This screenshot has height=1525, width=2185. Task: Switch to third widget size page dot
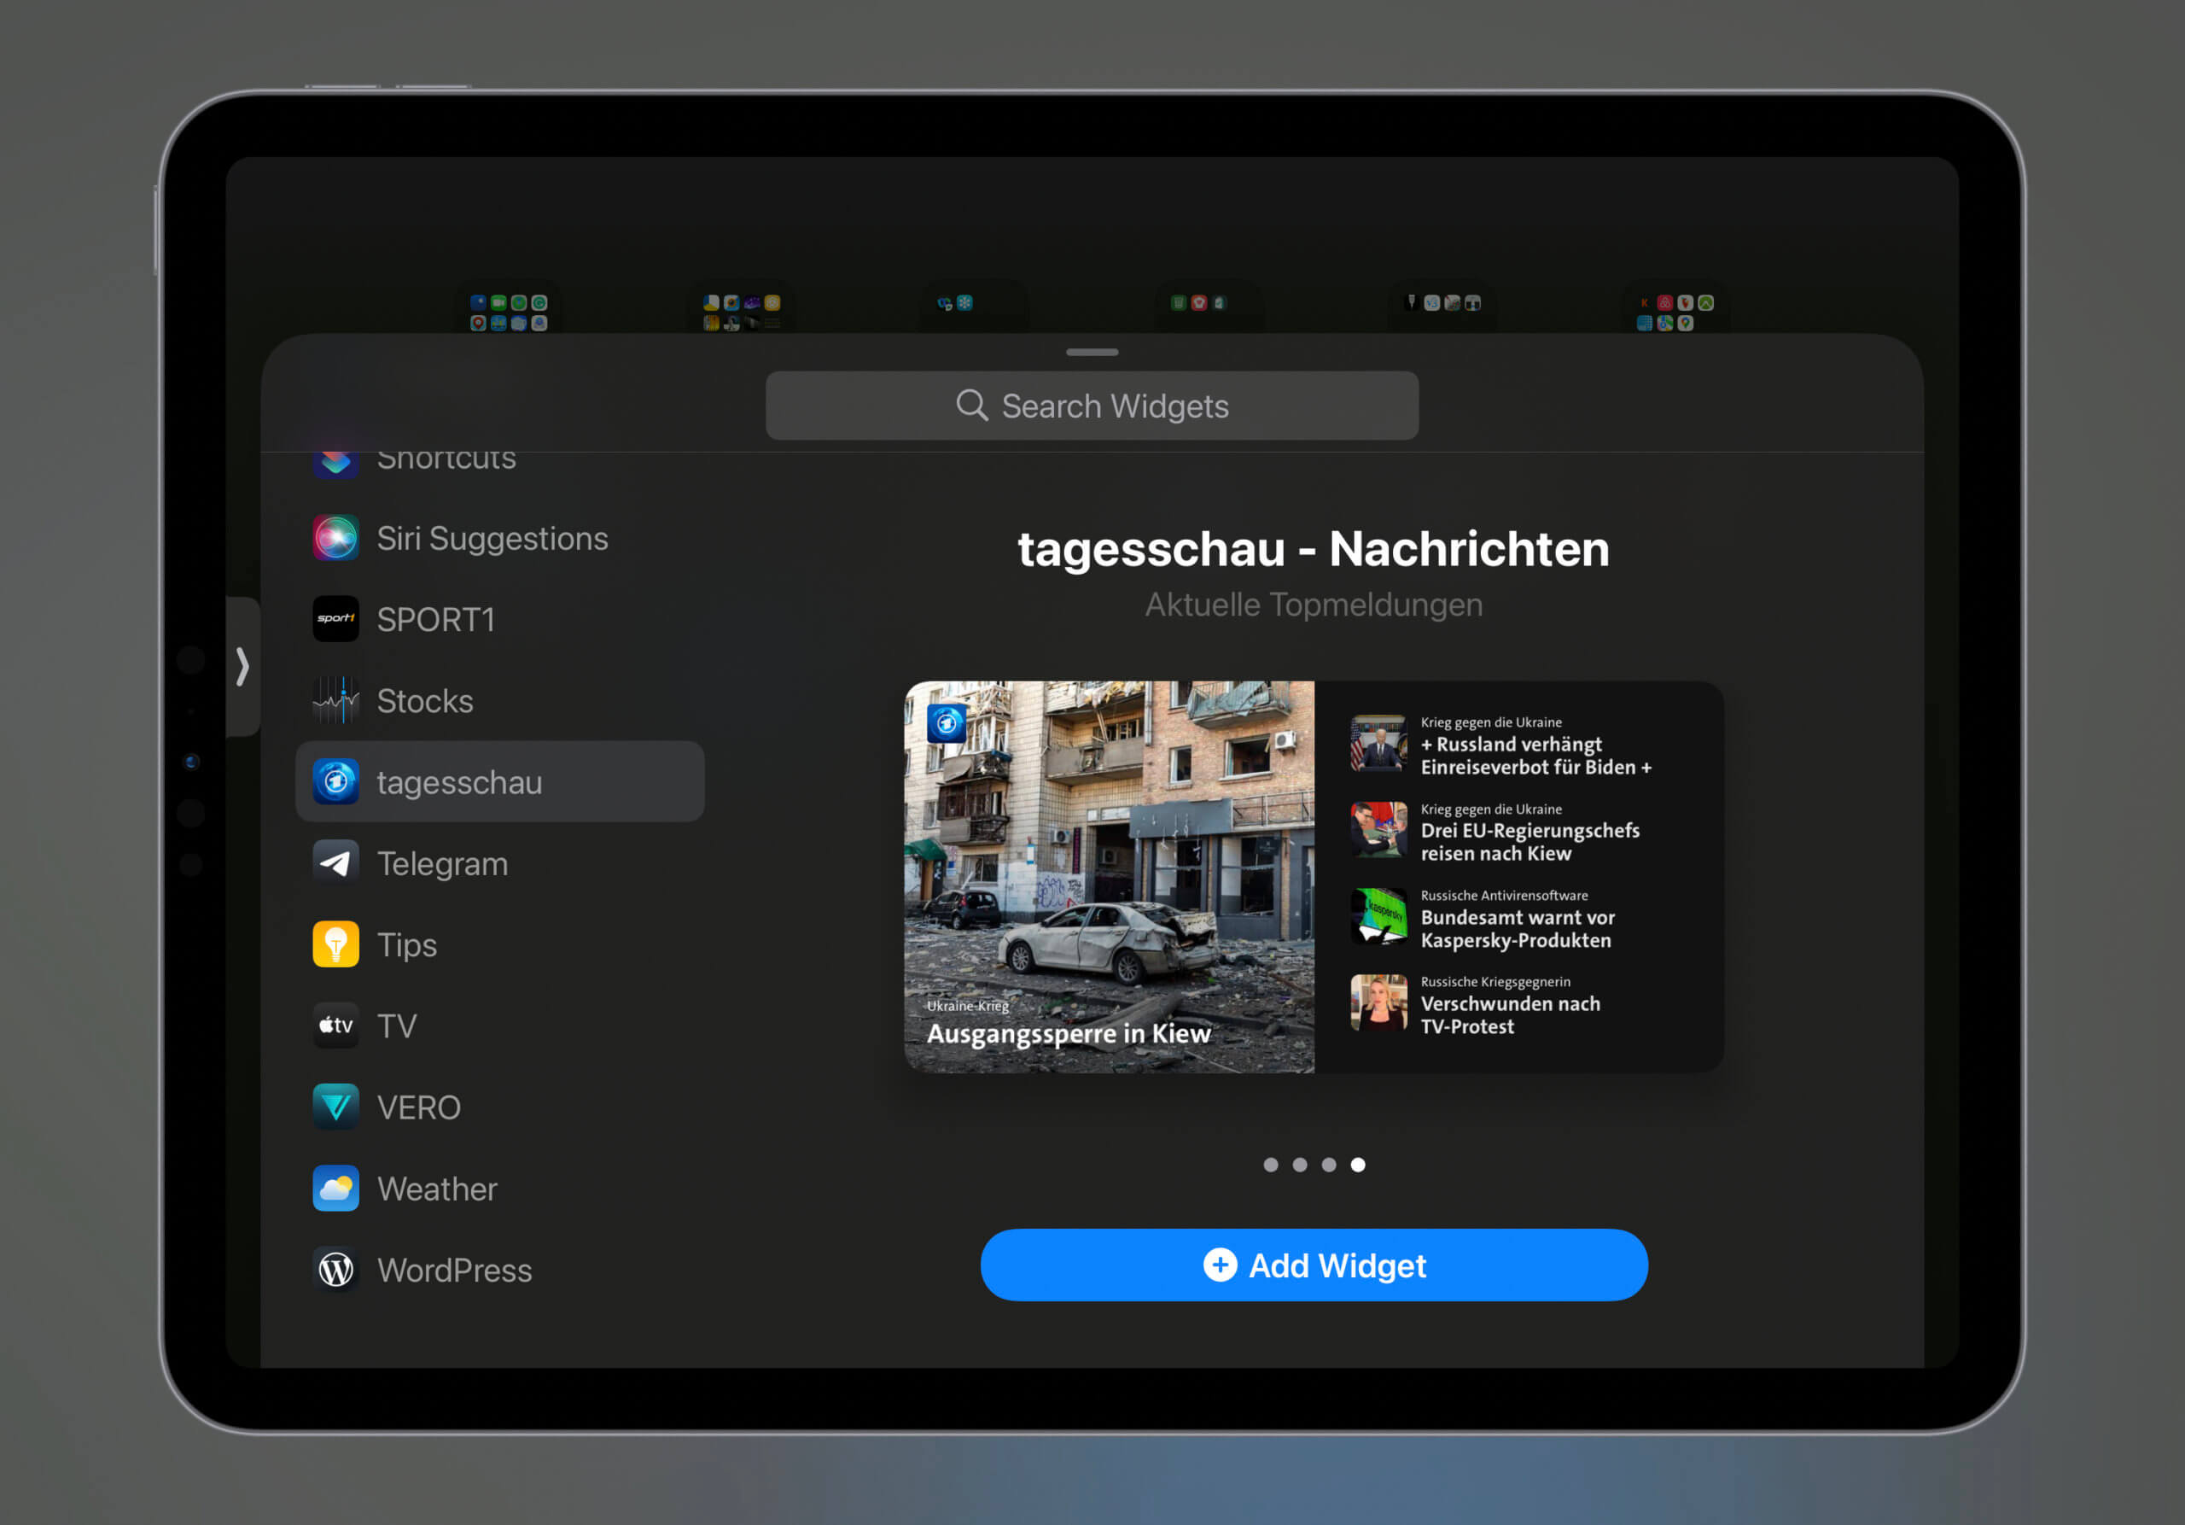1329,1164
